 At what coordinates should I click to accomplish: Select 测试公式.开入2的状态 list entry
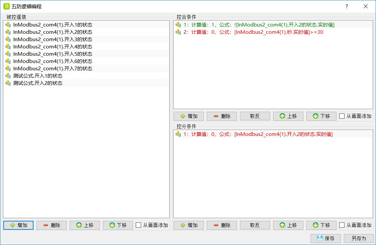tap(38, 83)
